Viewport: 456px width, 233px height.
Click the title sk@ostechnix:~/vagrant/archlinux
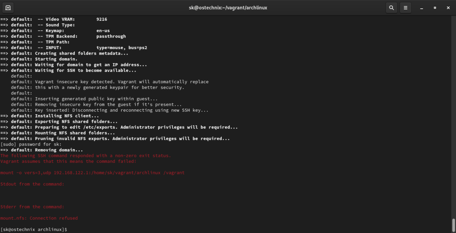228,7
